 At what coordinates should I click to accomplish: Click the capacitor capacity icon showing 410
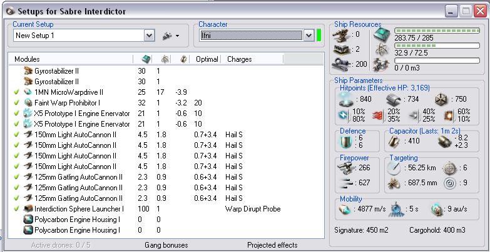pos(395,142)
